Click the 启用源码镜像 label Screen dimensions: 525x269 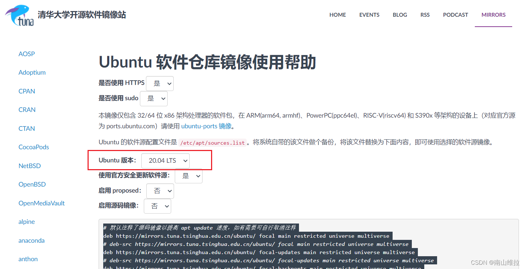coord(119,205)
